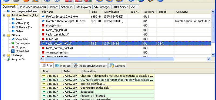Open the Music downloads group
Screen dimensions: 216x100
(19, 19)
